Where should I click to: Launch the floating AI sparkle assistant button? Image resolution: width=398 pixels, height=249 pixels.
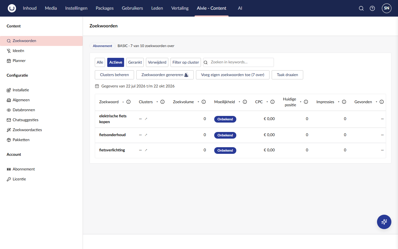click(384, 222)
